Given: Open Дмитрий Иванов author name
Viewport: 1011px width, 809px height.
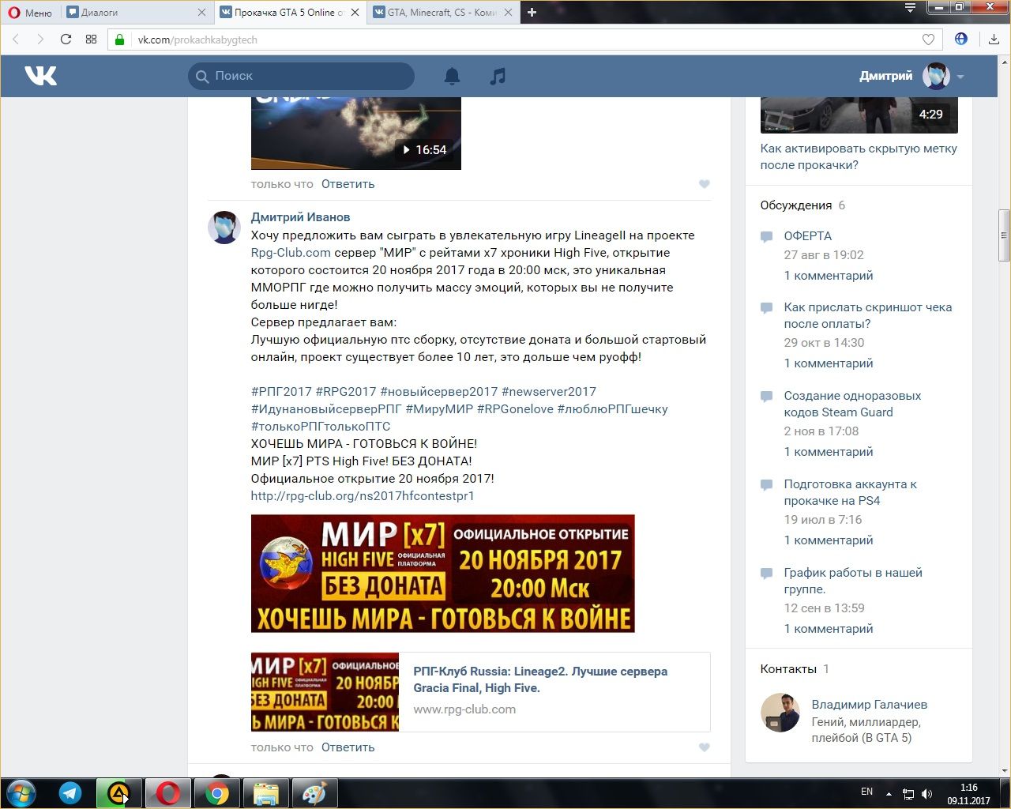Looking at the screenshot, I should click(x=300, y=217).
